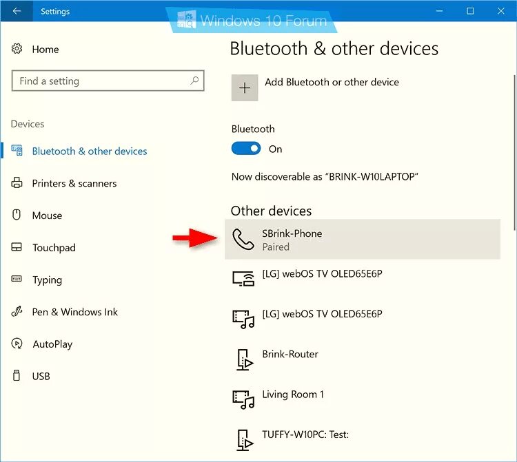Click the Living Room 1 media icon
The width and height of the screenshot is (517, 462).
(243, 400)
